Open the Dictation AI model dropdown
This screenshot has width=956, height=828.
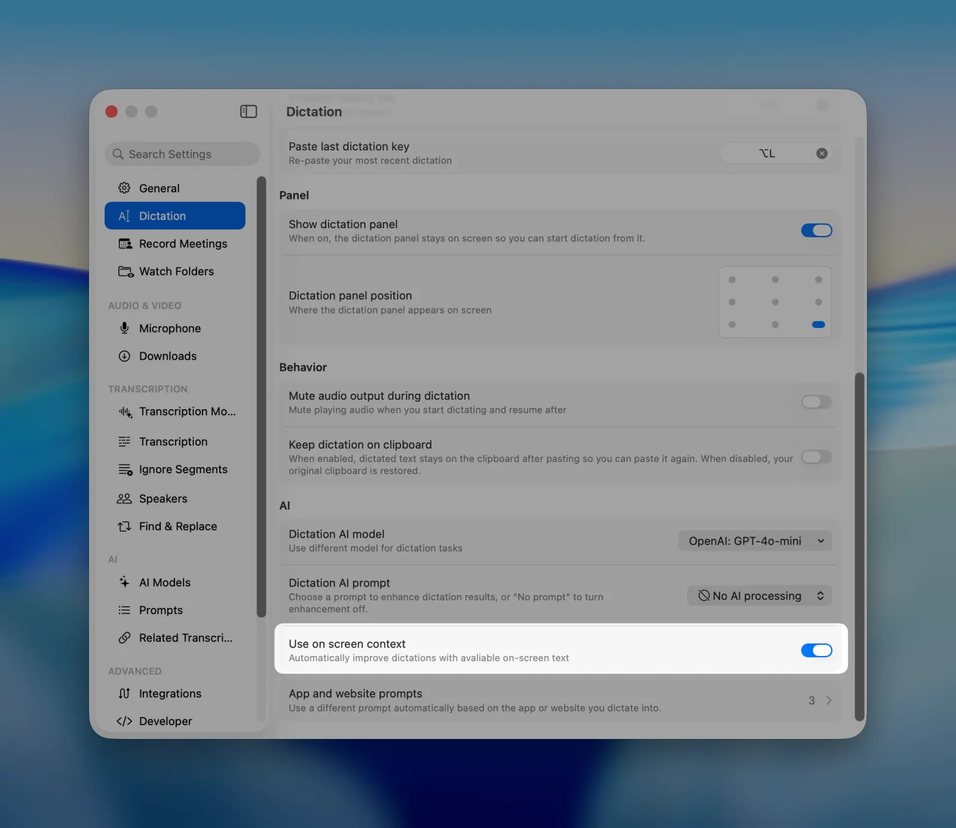[755, 541]
